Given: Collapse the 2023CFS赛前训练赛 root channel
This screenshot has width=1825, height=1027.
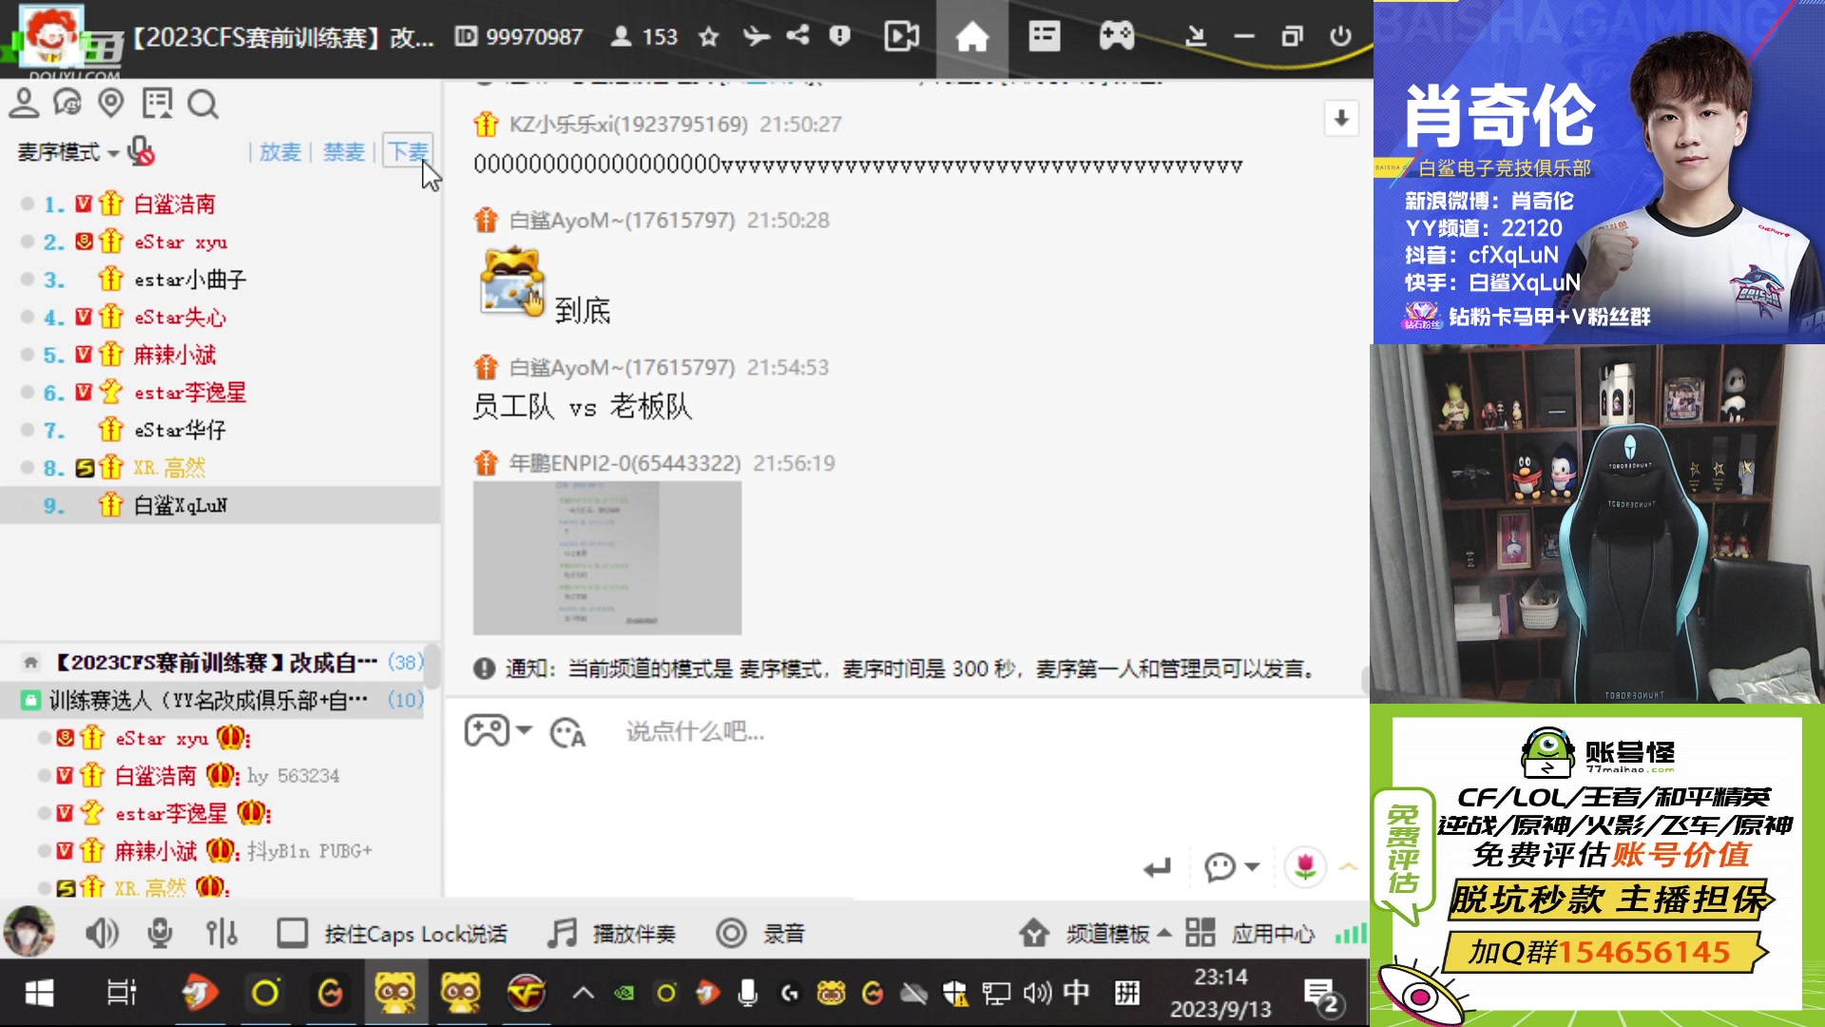Looking at the screenshot, I should (x=30, y=663).
